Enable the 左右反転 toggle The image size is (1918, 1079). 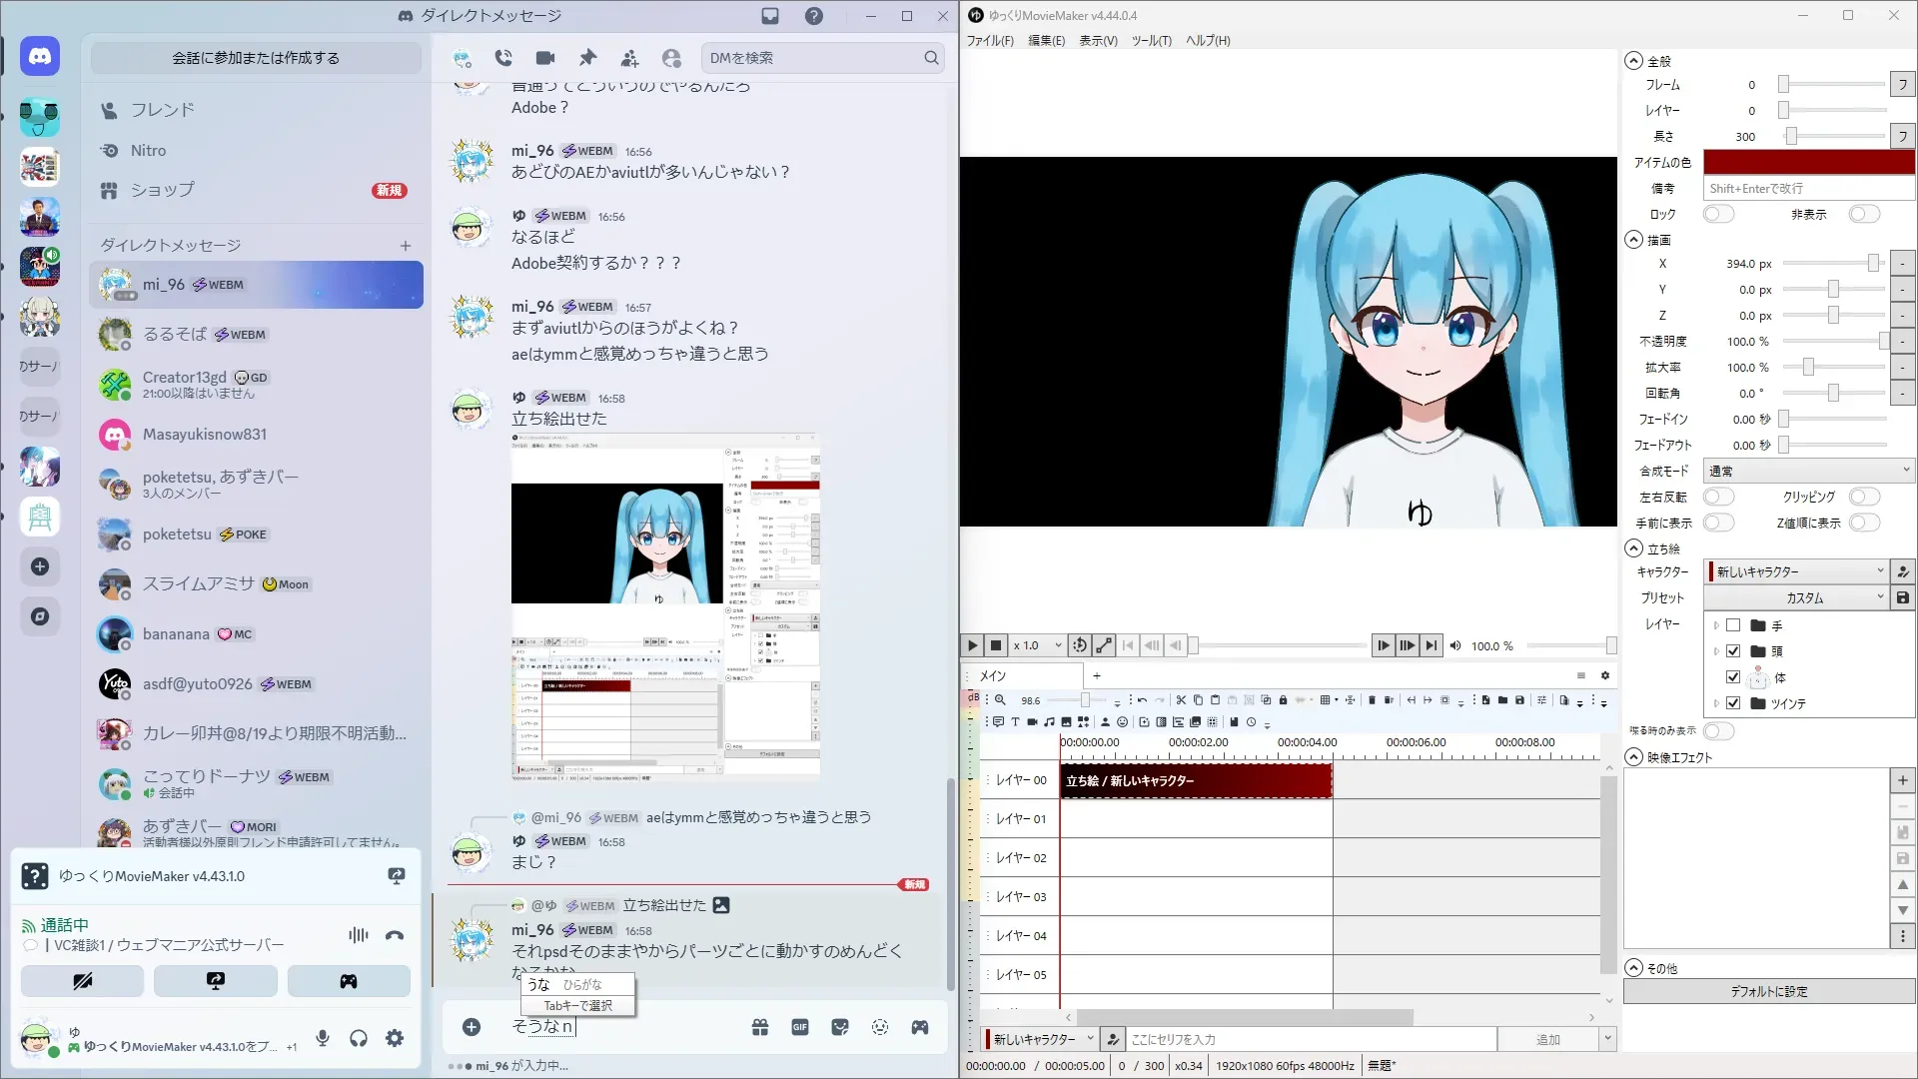pos(1718,497)
